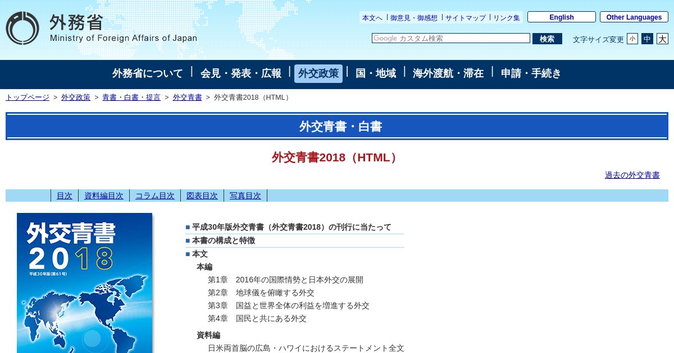Image resolution: width=674 pixels, height=353 pixels.
Task: Set font size to small (小)
Action: click(632, 39)
